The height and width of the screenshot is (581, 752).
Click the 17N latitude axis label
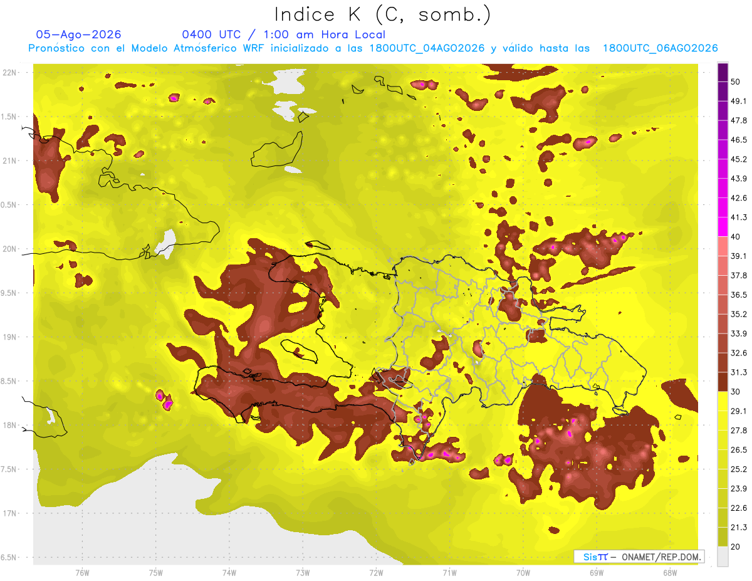tap(11, 513)
